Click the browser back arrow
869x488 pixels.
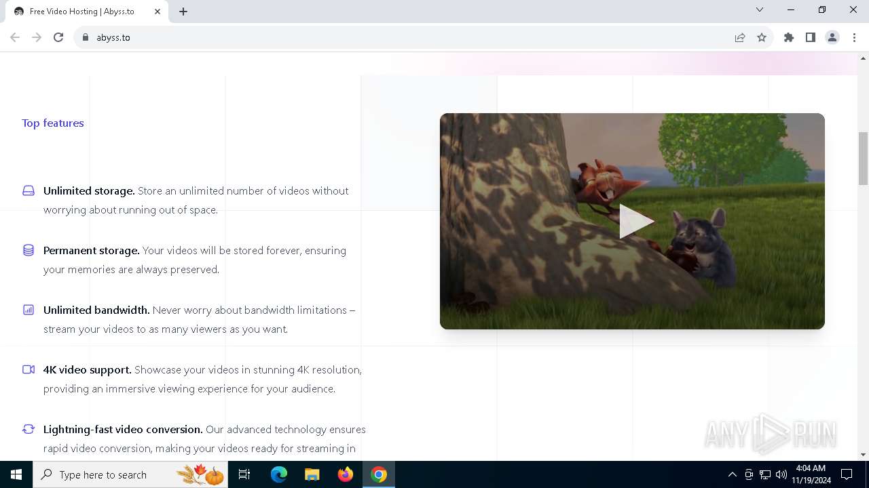[x=15, y=37]
